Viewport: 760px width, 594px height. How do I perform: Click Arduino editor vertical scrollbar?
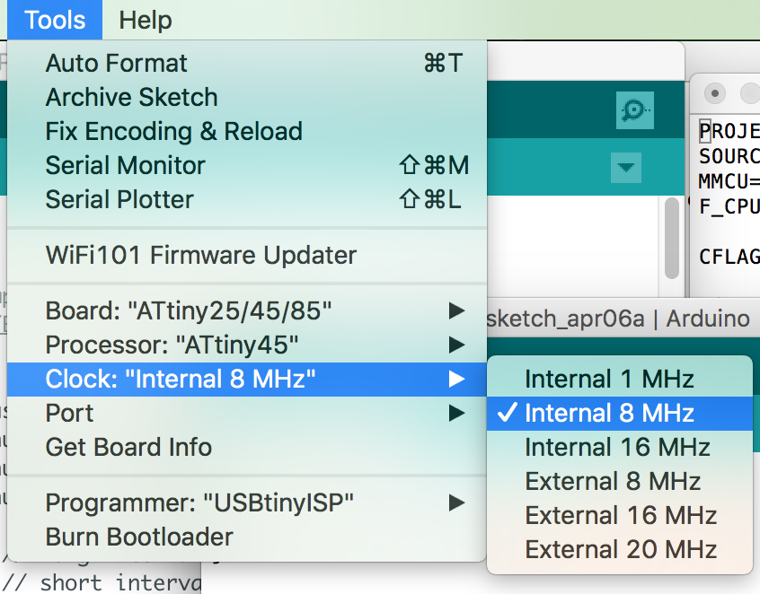(x=671, y=238)
